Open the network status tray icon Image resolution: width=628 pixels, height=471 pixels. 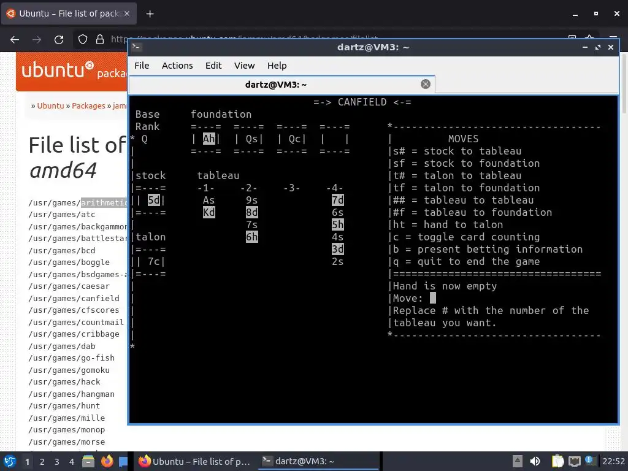click(x=574, y=461)
